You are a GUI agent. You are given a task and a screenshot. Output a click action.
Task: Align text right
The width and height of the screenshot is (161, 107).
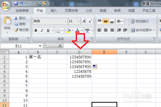(112, 30)
